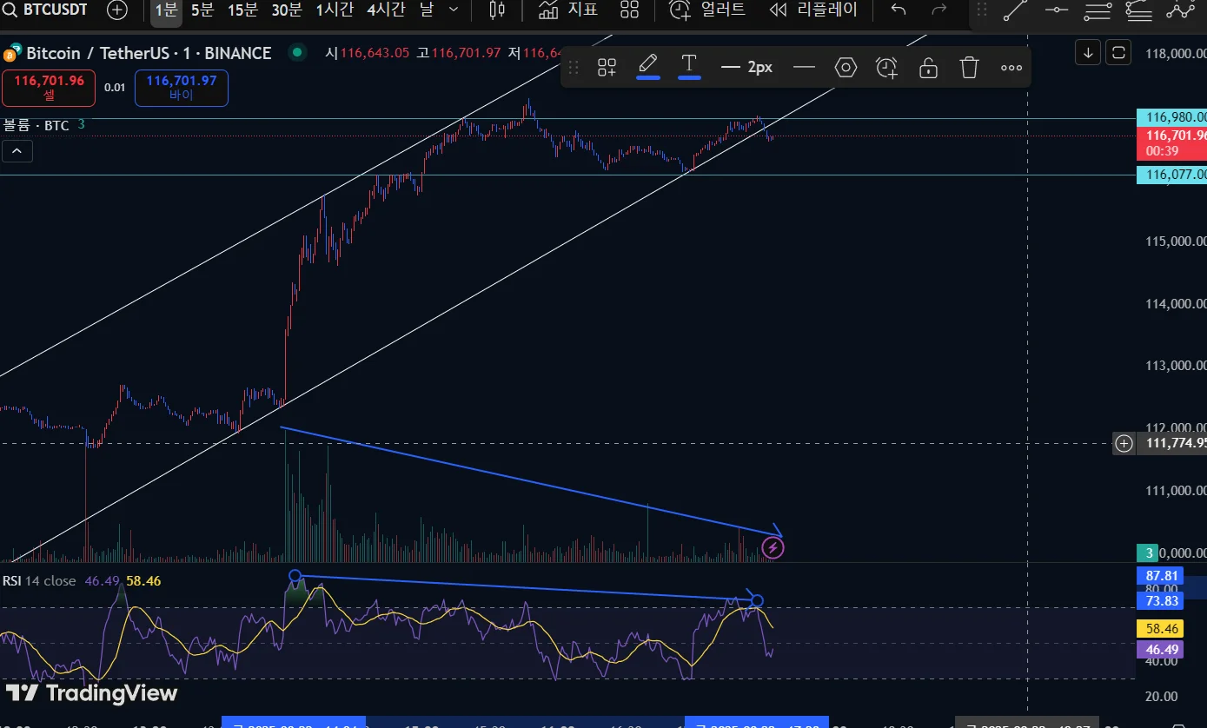Choose the Fibonacci retracement tool in favorites bar

(x=1138, y=10)
